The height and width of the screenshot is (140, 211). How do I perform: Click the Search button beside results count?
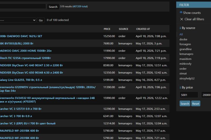tap(53, 7)
